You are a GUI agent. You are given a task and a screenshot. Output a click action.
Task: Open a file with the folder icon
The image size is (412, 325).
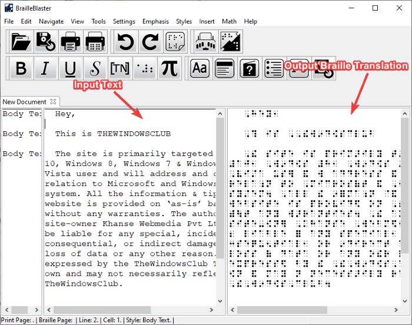[x=21, y=42]
